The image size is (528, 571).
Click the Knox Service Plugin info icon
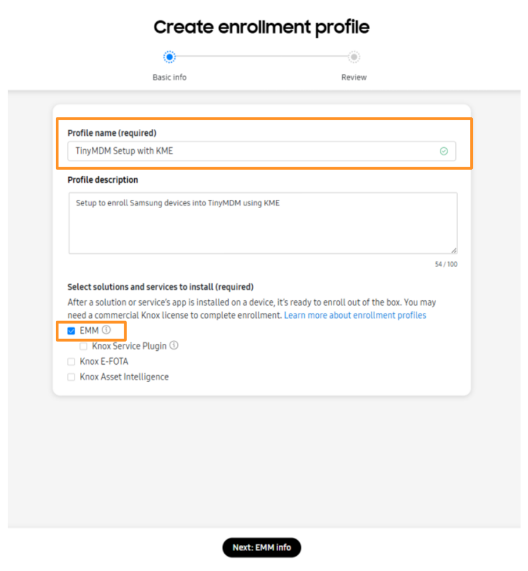click(174, 346)
